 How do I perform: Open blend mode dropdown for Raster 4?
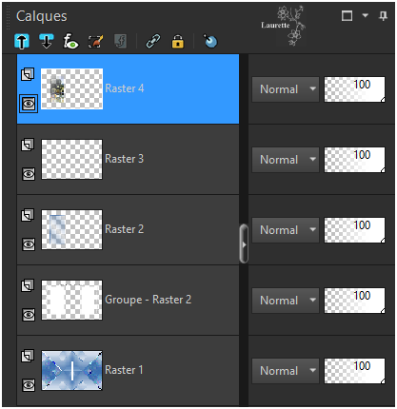286,89
